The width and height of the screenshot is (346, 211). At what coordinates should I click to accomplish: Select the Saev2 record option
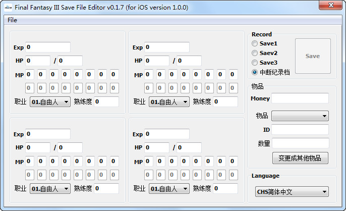pyautogui.click(x=255, y=53)
